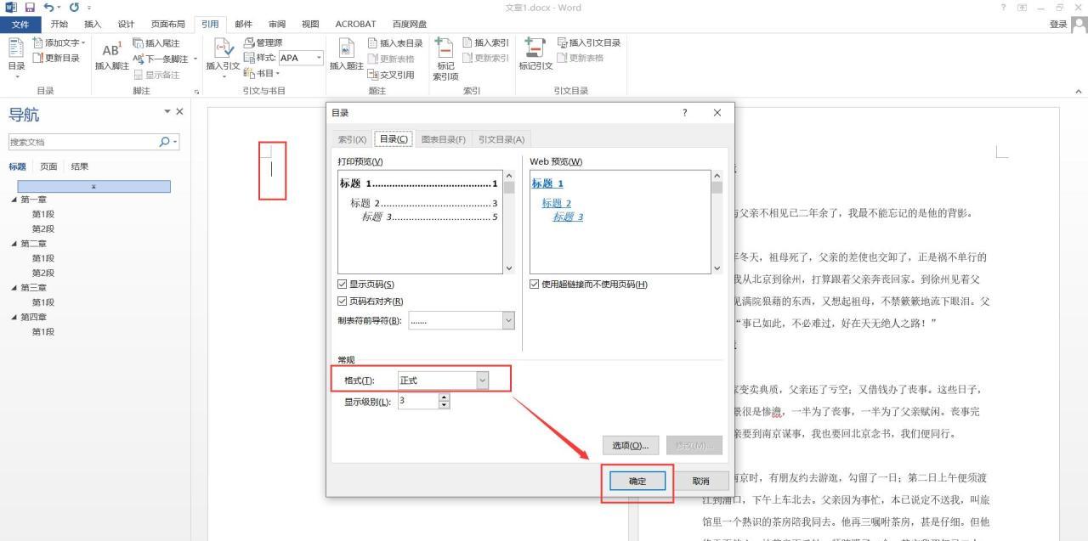Screen dimensions: 1088x541
Task: Click the search magnifier in navigation pane
Action: coord(165,142)
